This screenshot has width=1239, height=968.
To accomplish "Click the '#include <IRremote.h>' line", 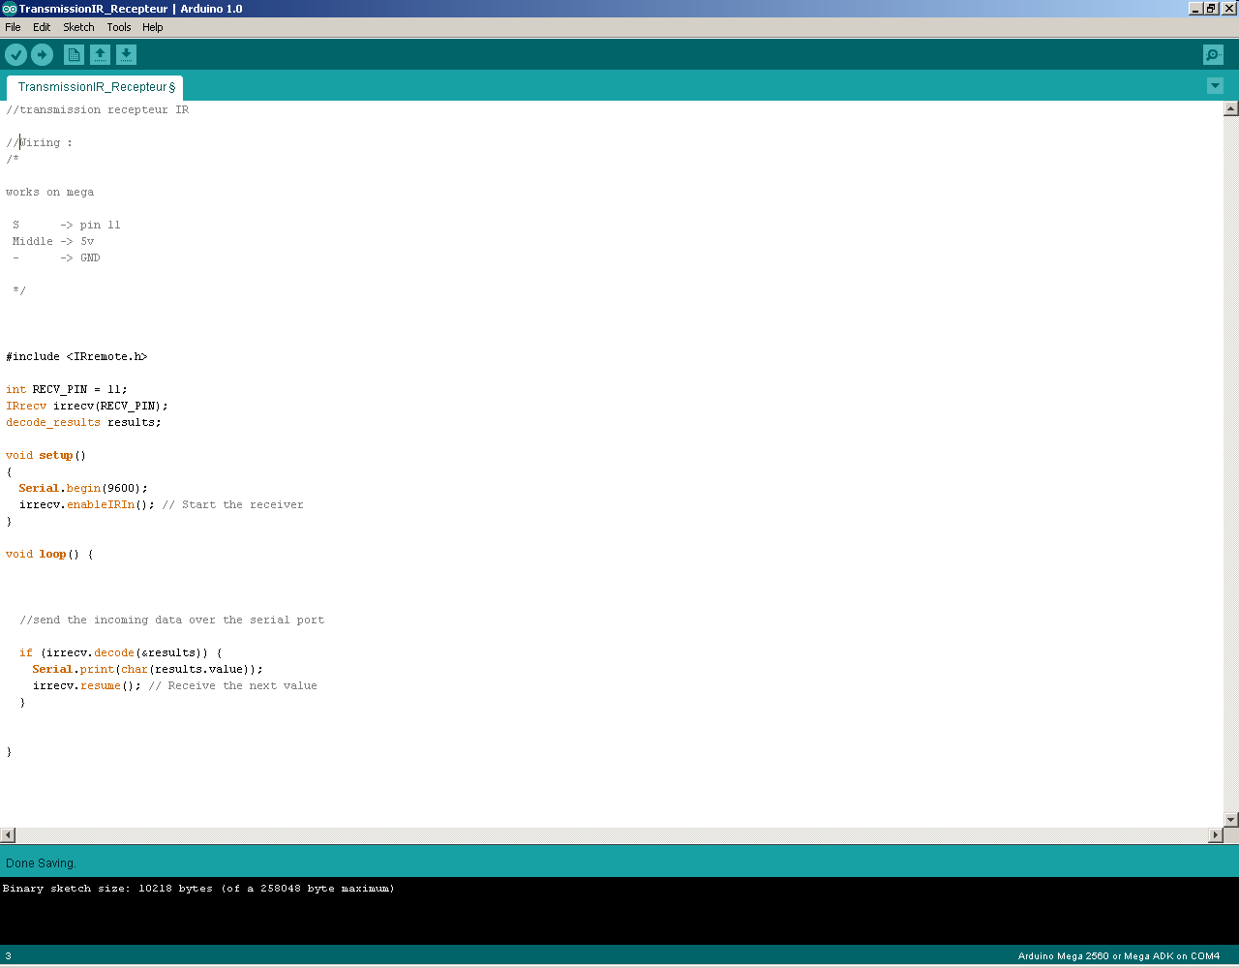I will [x=76, y=356].
